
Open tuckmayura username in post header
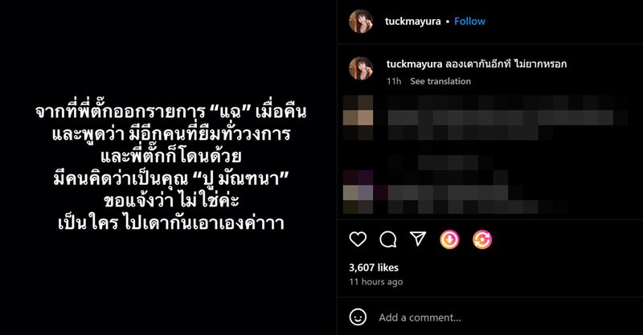coord(412,22)
